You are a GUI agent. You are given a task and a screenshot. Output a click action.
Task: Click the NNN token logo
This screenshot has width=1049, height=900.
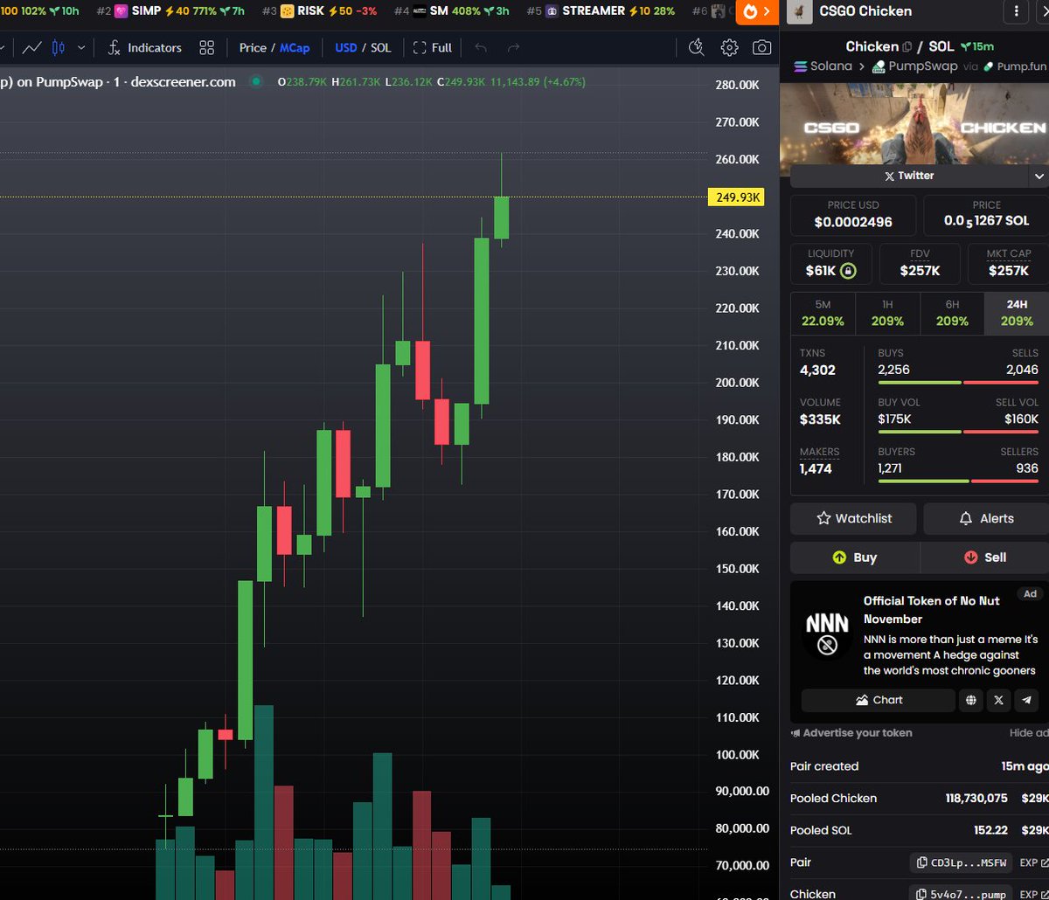pos(827,633)
